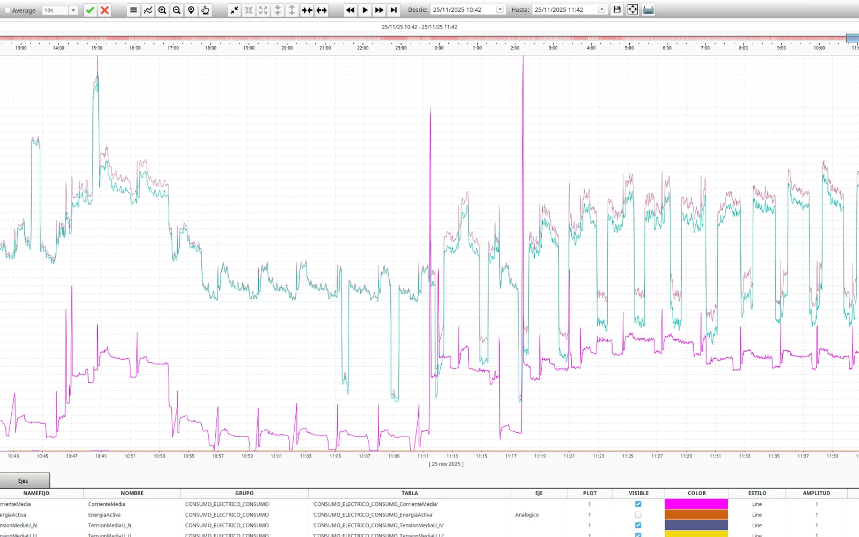The image size is (859, 537).
Task: Click the blue range handle on overview timeline
Action: (853, 38)
